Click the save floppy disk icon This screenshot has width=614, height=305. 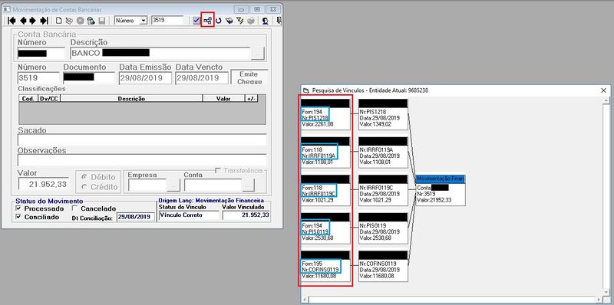tap(102, 21)
